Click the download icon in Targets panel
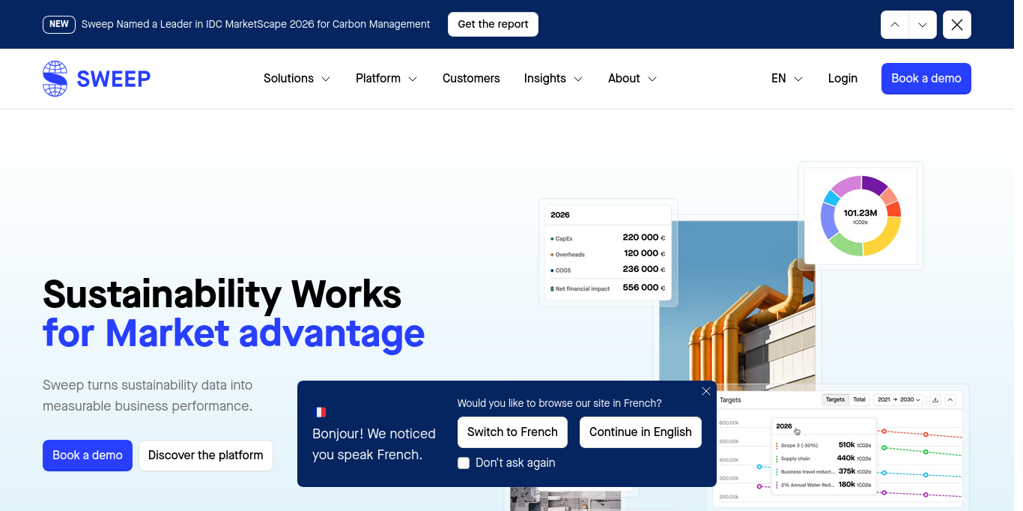The image size is (1023, 511). pyautogui.click(x=935, y=400)
